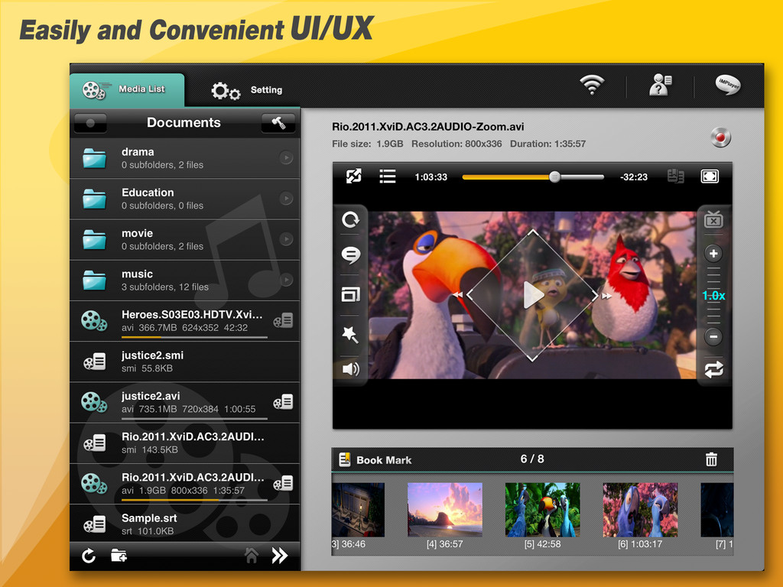The image size is (783, 587).
Task: Select the Heroes.S03E03.HDTV video file
Action: click(185, 321)
